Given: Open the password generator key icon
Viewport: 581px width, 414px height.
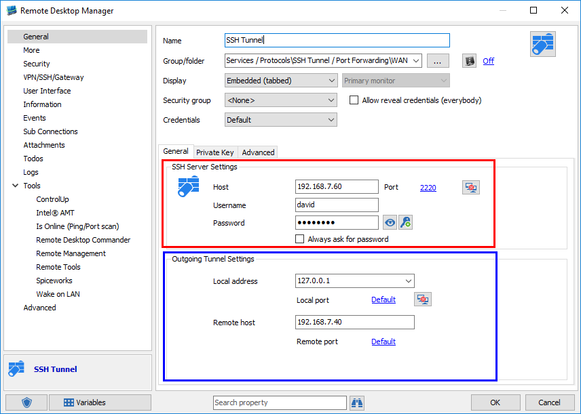Looking at the screenshot, I should point(405,222).
